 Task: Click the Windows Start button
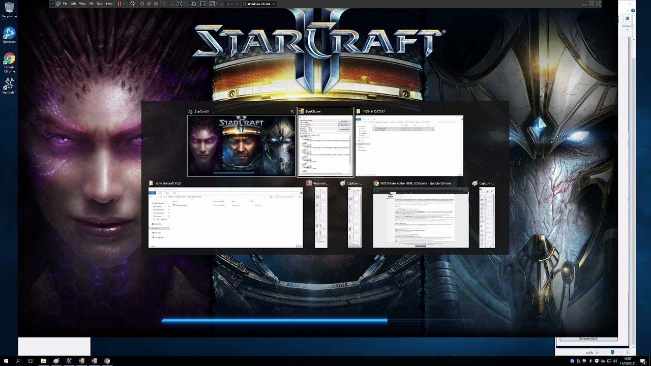pos(6,361)
